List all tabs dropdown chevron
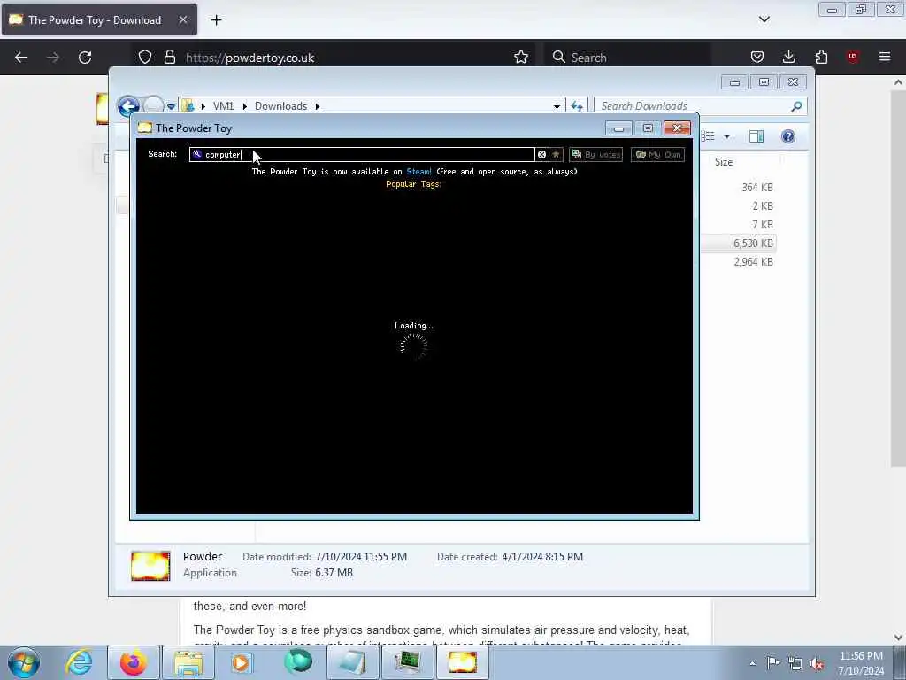This screenshot has width=906, height=680. click(764, 19)
